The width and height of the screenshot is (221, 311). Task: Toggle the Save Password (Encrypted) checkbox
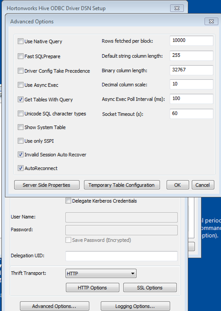tap(68, 240)
